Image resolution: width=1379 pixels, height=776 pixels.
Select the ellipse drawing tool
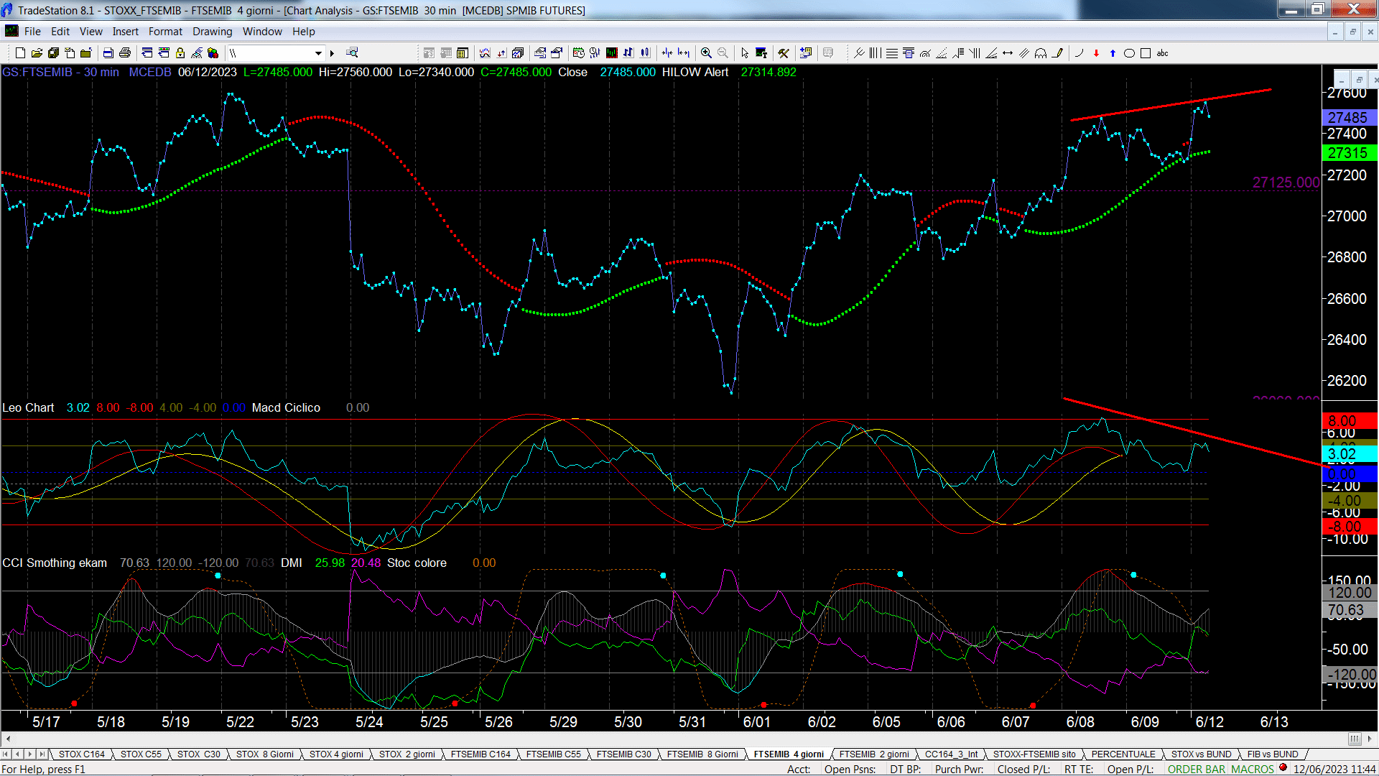click(1129, 53)
